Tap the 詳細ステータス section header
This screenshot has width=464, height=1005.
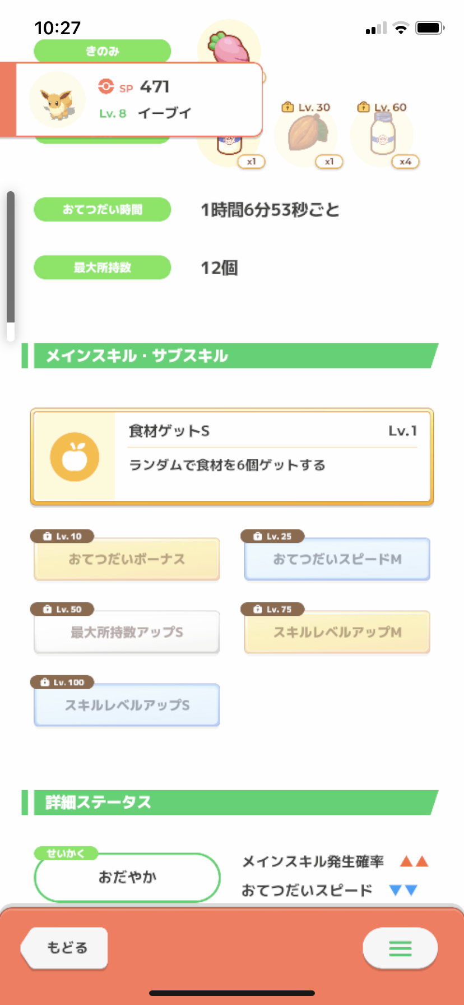[230, 803]
